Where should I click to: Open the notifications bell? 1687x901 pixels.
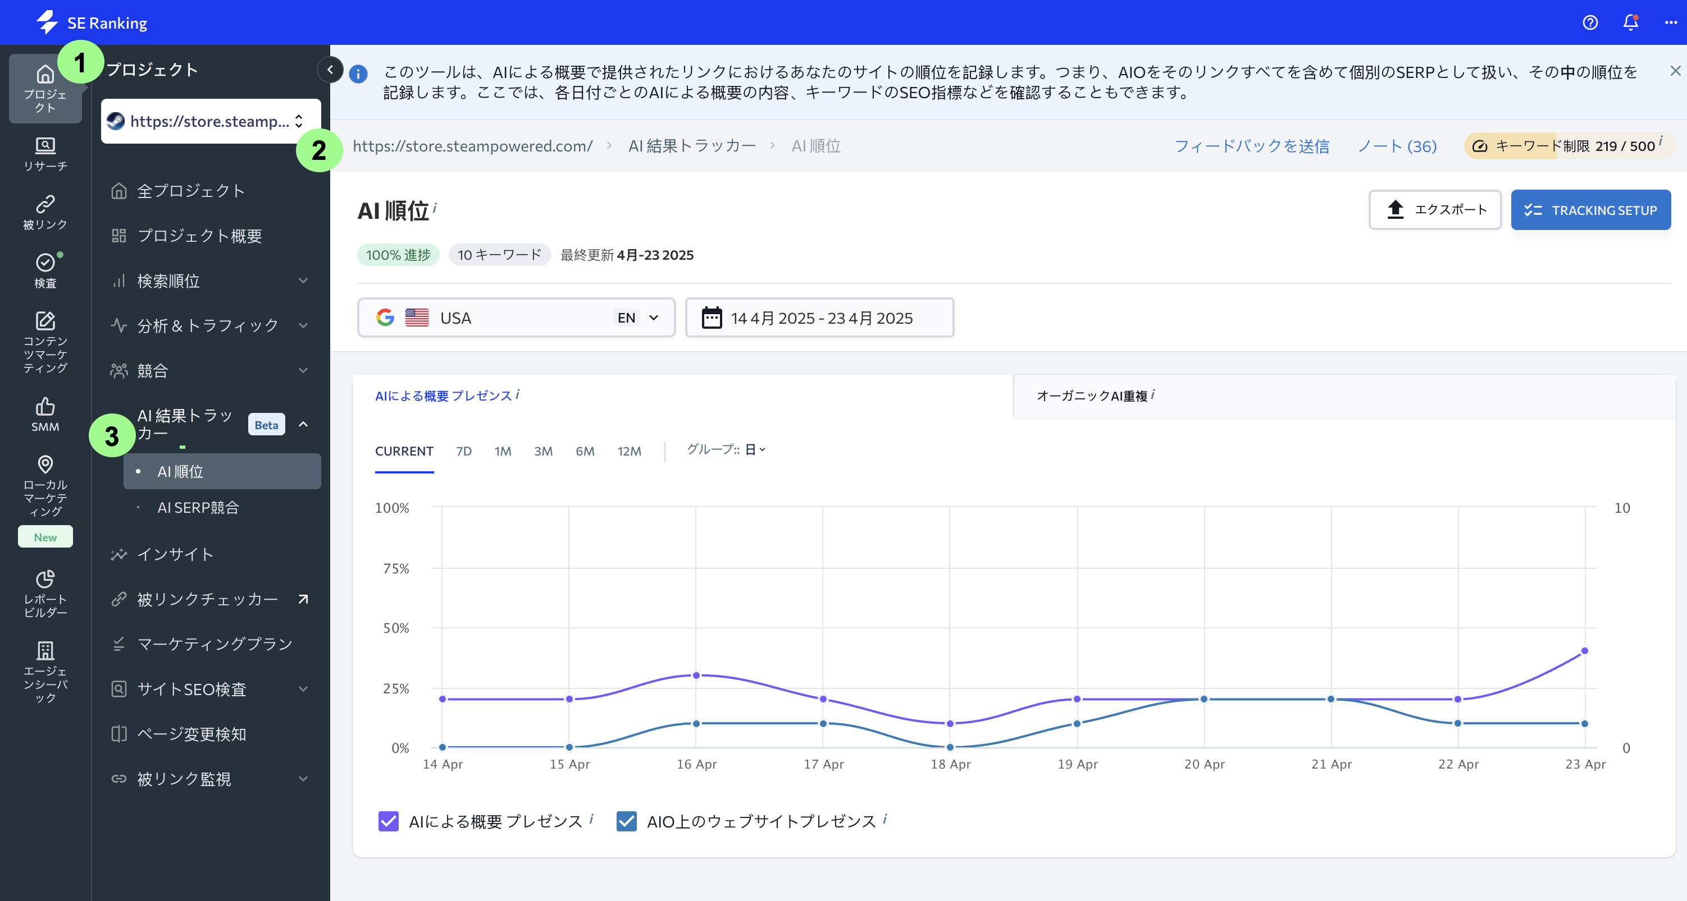coord(1631,22)
